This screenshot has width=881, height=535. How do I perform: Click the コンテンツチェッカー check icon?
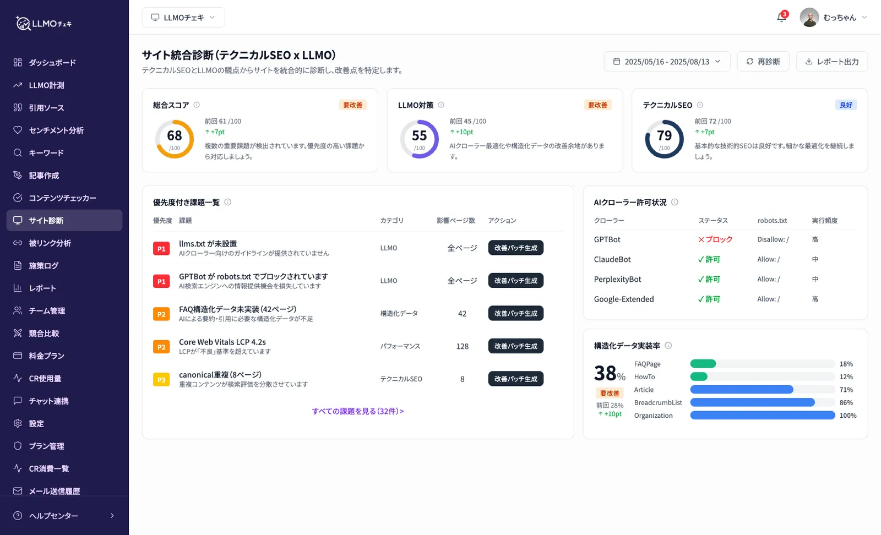[18, 198]
